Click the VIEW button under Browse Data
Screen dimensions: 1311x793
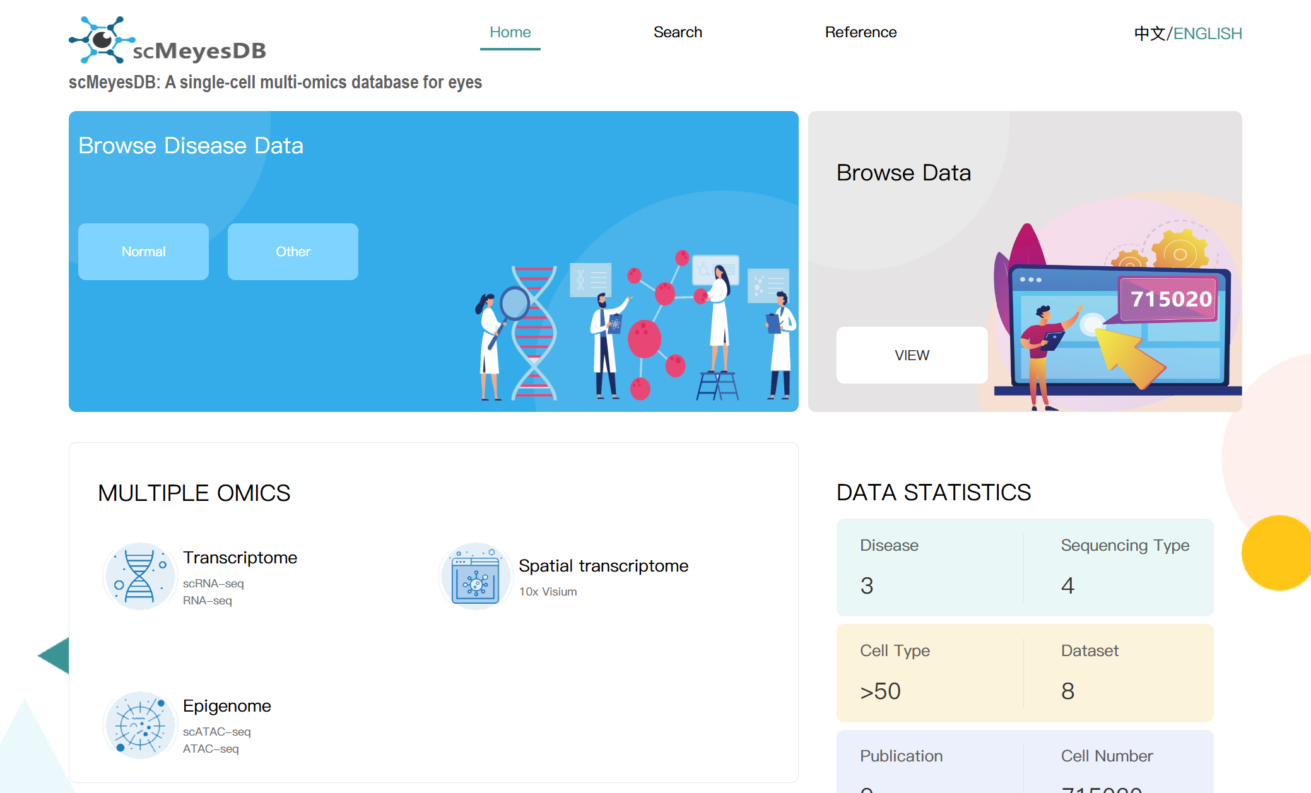(911, 355)
